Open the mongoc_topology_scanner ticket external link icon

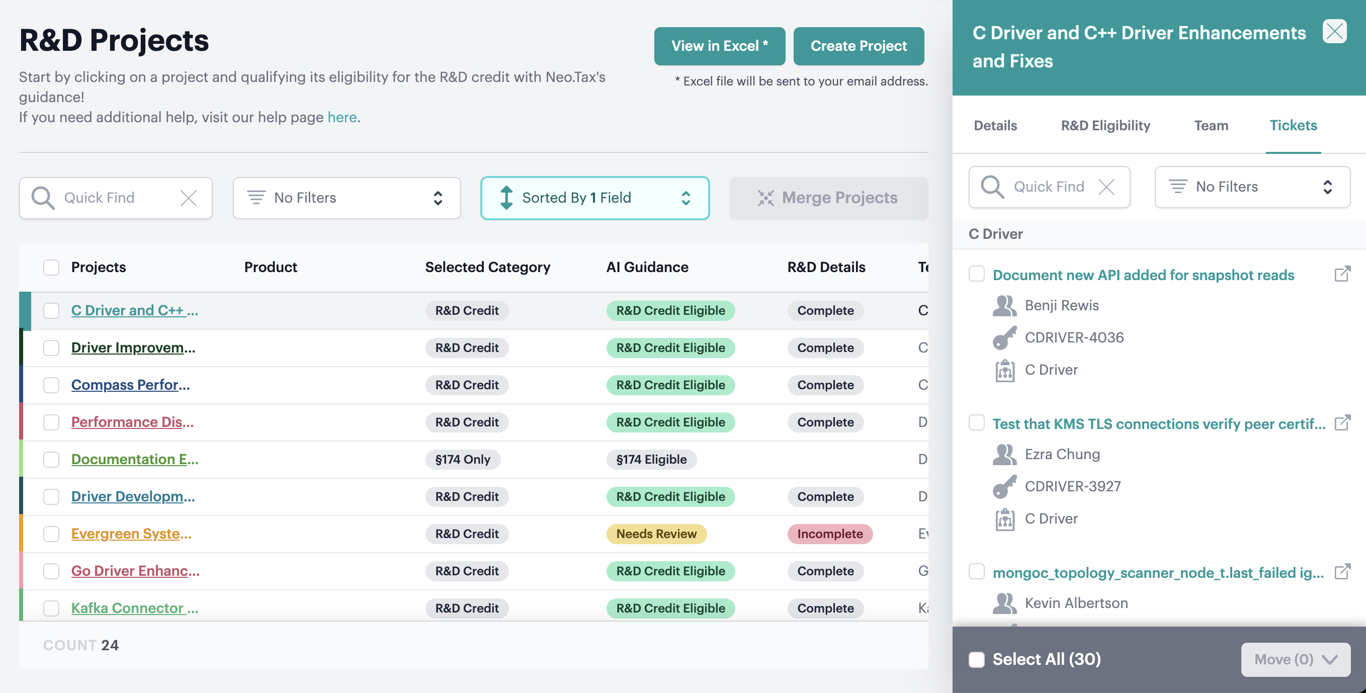click(x=1342, y=572)
